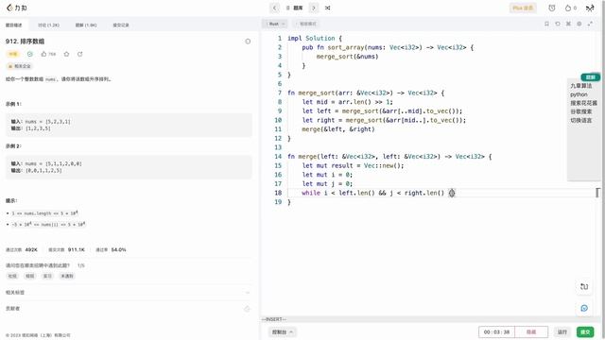Image resolution: width=605 pixels, height=340 pixels.
Task: Click the solved check mark icon
Action: pyautogui.click(x=29, y=54)
